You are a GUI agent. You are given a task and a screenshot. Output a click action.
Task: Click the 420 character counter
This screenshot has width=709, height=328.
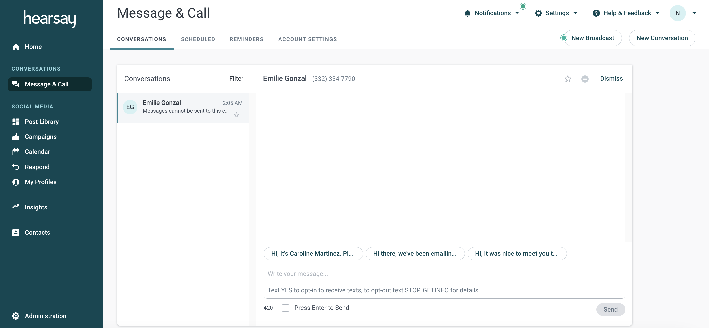(x=268, y=308)
